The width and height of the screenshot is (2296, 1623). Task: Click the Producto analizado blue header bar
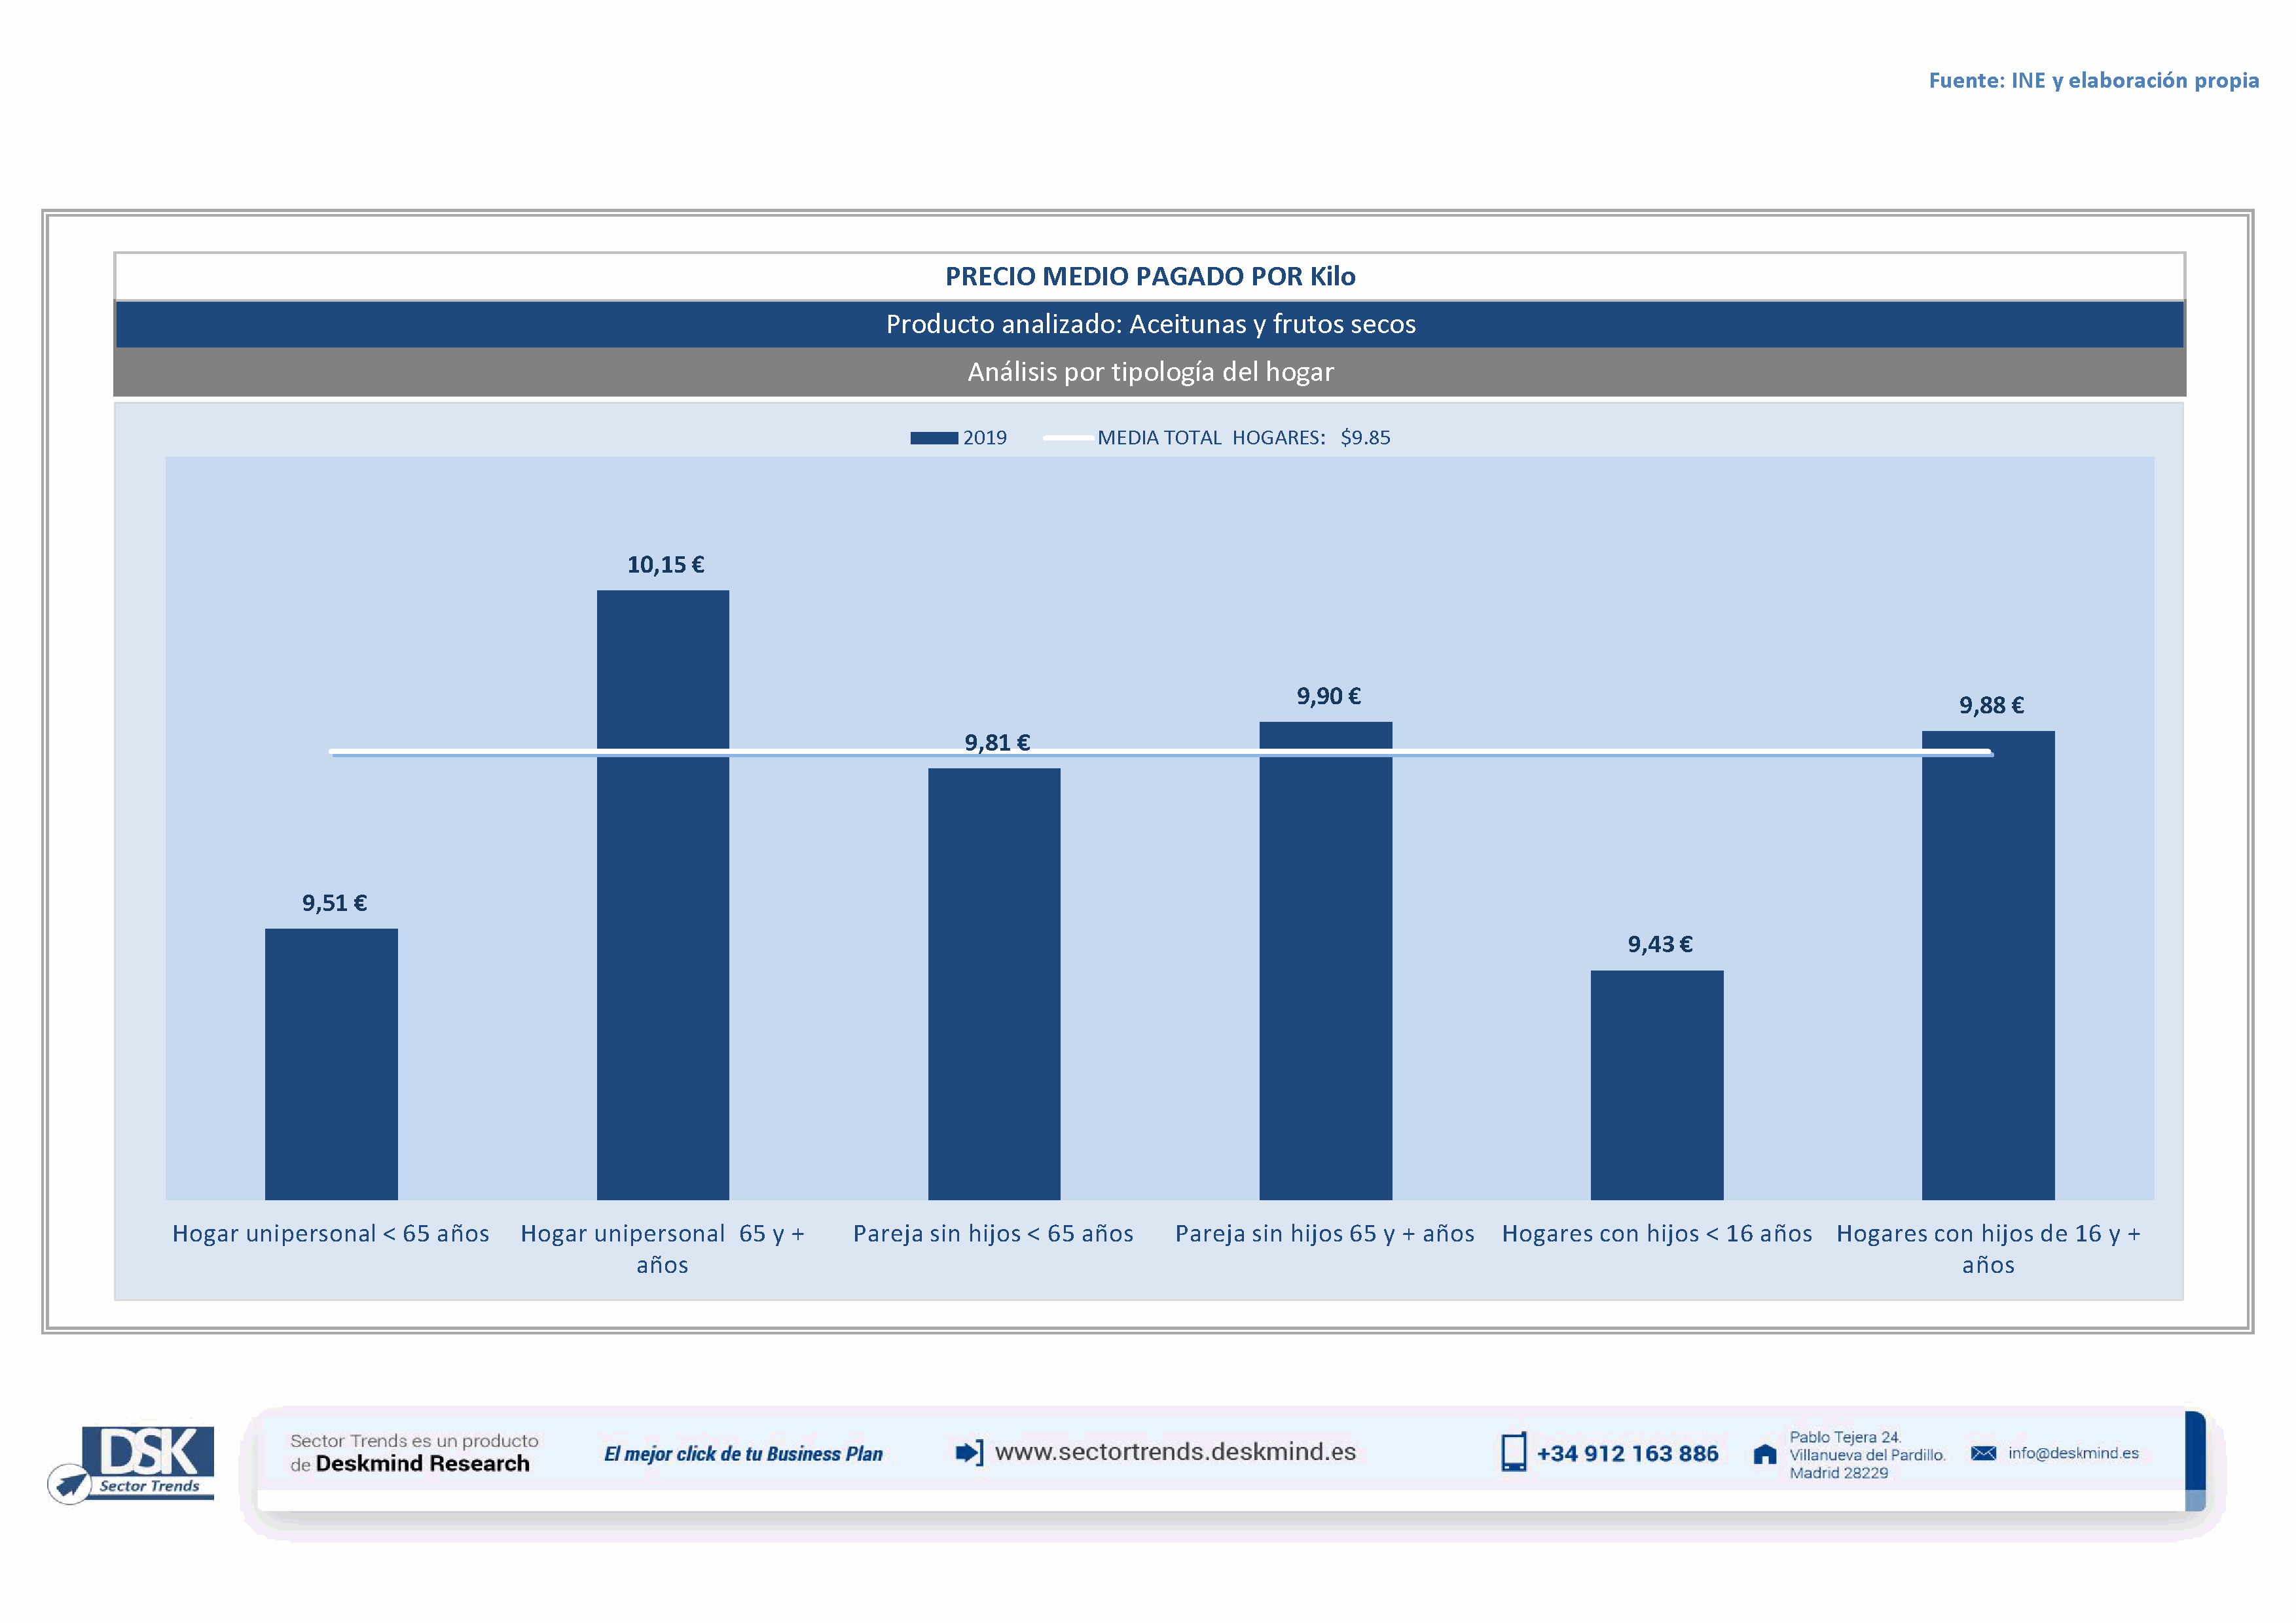point(1150,325)
